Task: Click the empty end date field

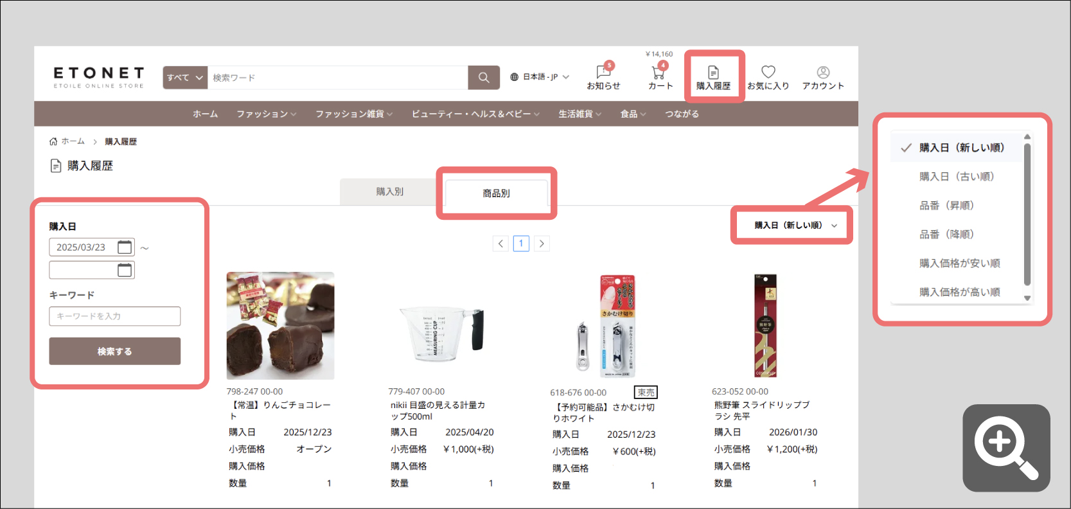Action: point(92,271)
